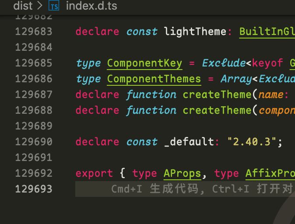Click line number 129688
295x224 pixels.
coord(34,110)
